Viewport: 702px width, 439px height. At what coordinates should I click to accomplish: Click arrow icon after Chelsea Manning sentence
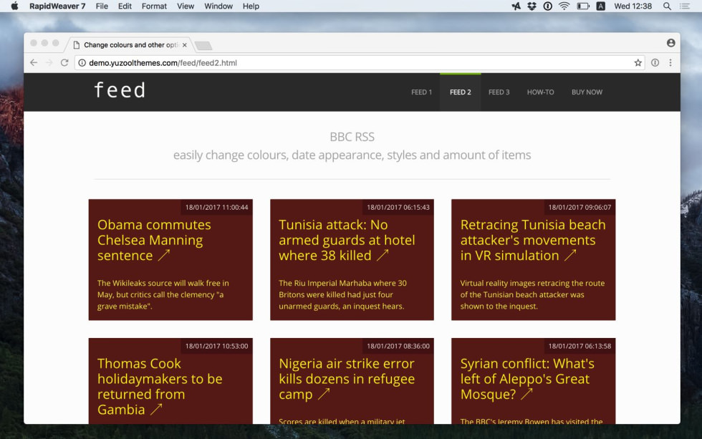pos(164,255)
